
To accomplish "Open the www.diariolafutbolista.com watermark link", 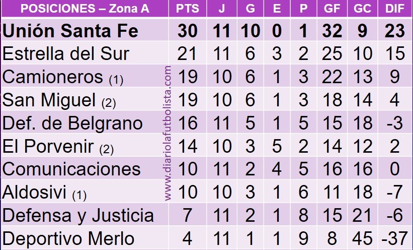I will pyautogui.click(x=168, y=133).
